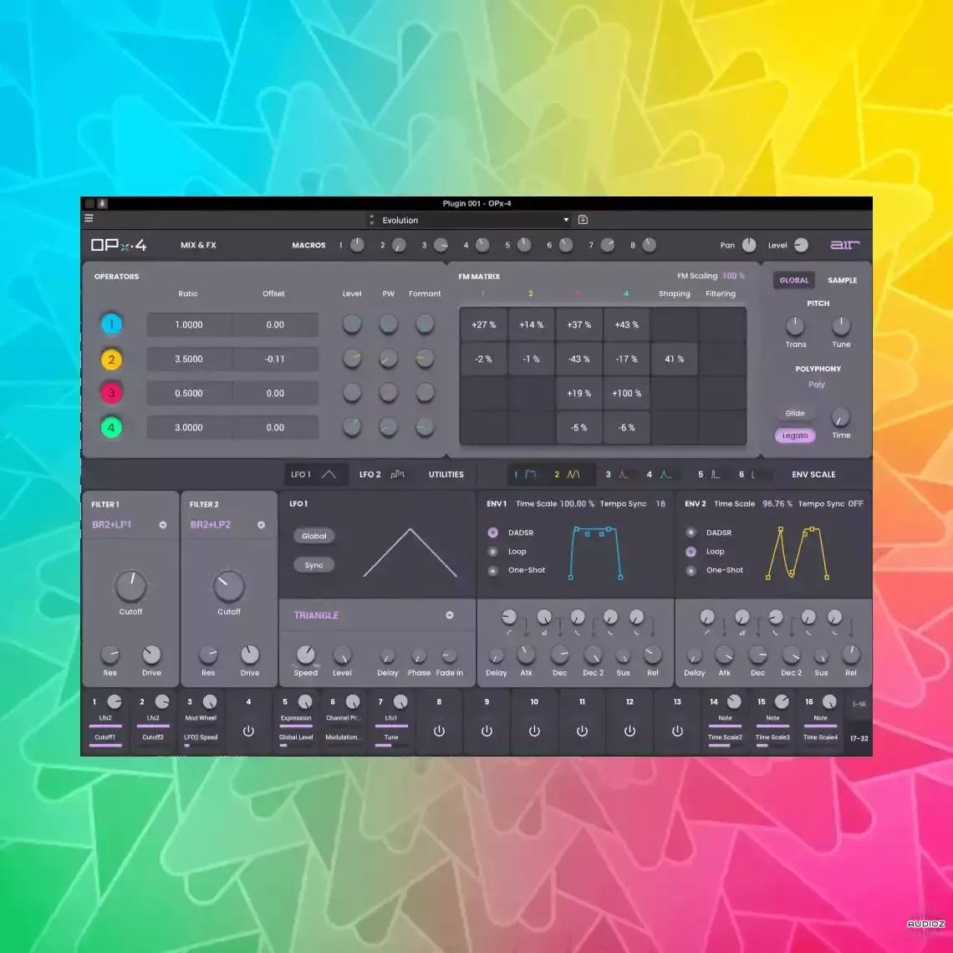
Task: Select envelope 2 shape icon tab
Action: tap(573, 474)
